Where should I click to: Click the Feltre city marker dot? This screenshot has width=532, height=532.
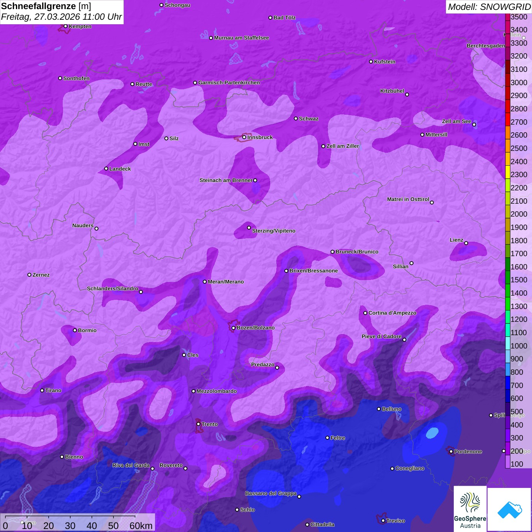(327, 438)
